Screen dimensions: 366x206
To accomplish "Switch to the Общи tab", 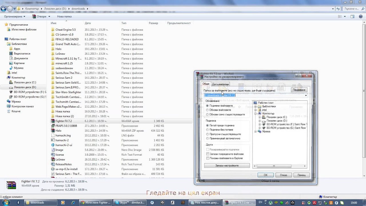I will pyautogui.click(x=206, y=84).
